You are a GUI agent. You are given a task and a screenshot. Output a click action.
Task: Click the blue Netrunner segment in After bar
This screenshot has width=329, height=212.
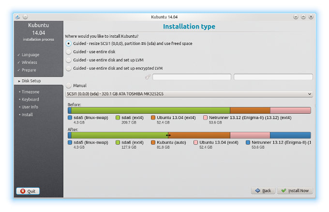tap(290, 135)
